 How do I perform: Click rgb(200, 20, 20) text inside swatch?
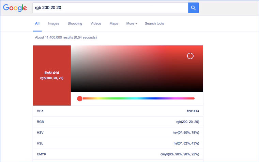click(52, 78)
